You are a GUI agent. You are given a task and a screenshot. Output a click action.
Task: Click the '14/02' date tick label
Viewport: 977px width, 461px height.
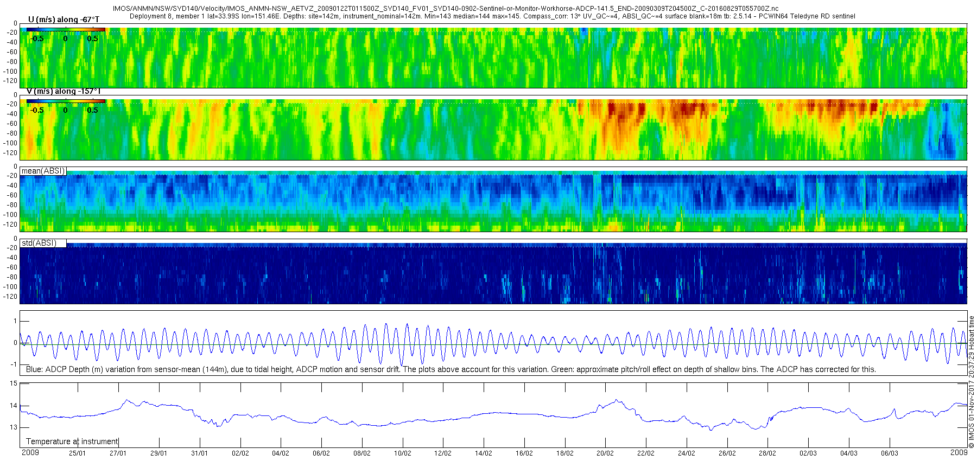pos(484,453)
